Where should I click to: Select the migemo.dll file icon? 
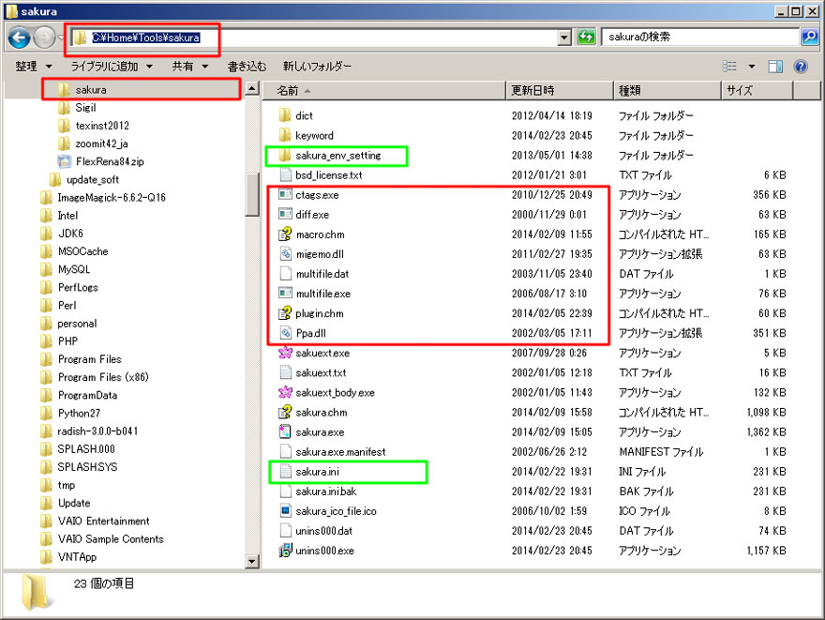285,253
